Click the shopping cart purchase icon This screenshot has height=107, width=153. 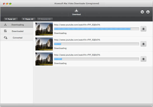coord(142,12)
